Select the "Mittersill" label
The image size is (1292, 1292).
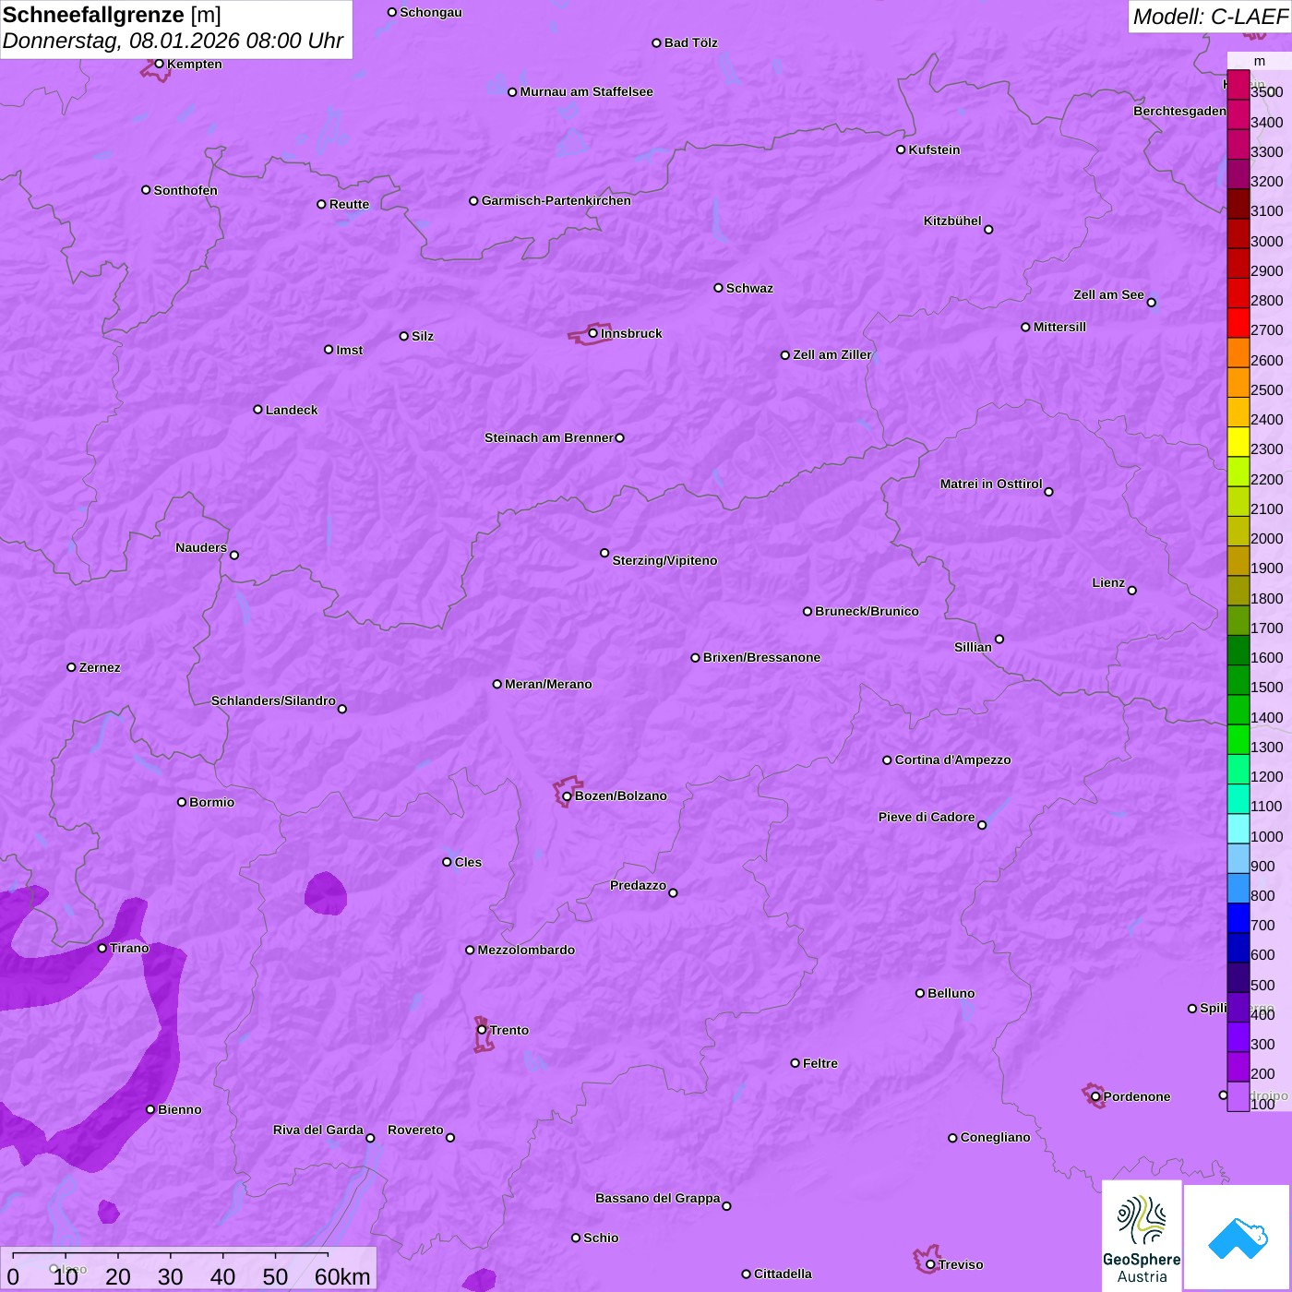click(1059, 327)
